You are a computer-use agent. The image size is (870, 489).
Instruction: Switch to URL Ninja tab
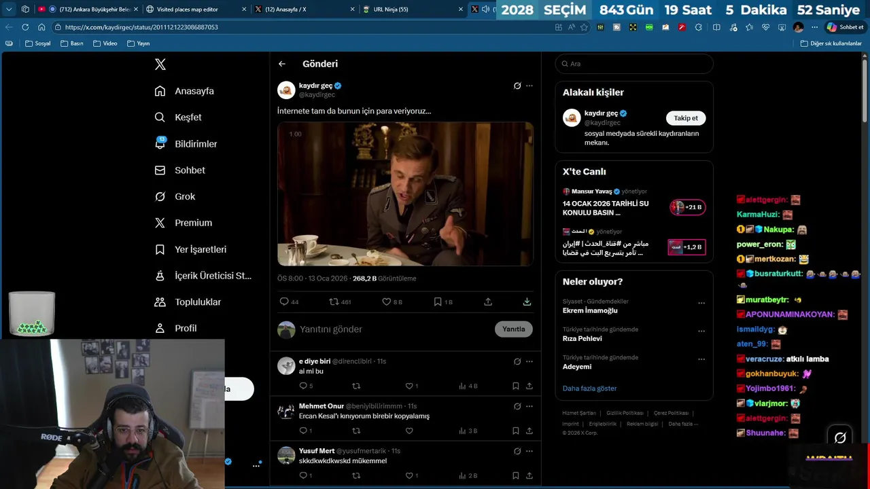tap(411, 9)
